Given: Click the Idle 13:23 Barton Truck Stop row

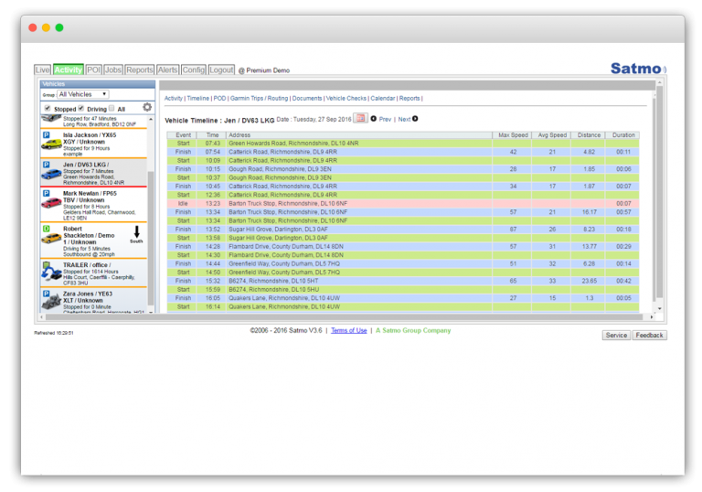Looking at the screenshot, I should 403,203.
